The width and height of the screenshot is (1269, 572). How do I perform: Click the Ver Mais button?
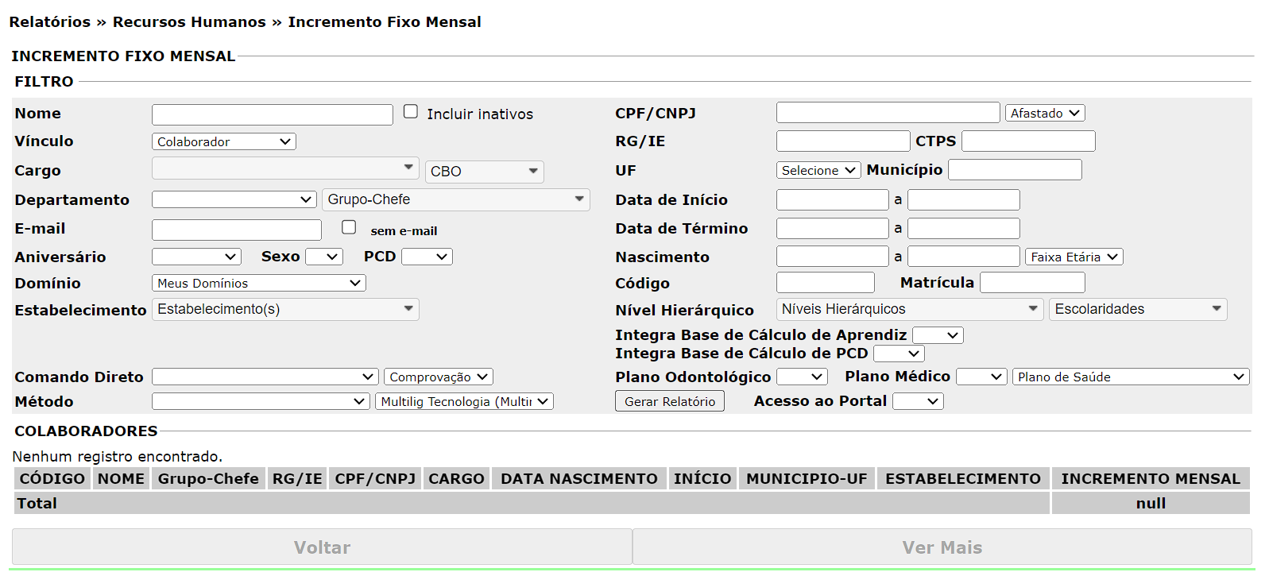point(942,547)
